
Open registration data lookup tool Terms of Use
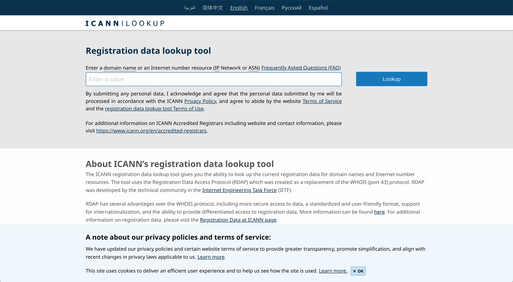click(154, 109)
